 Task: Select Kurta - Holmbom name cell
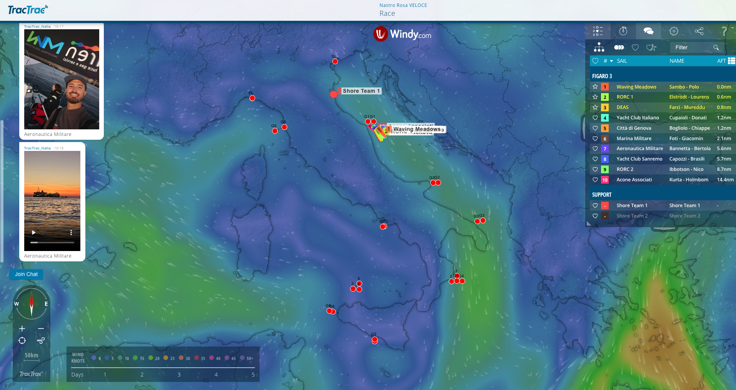[x=689, y=180]
